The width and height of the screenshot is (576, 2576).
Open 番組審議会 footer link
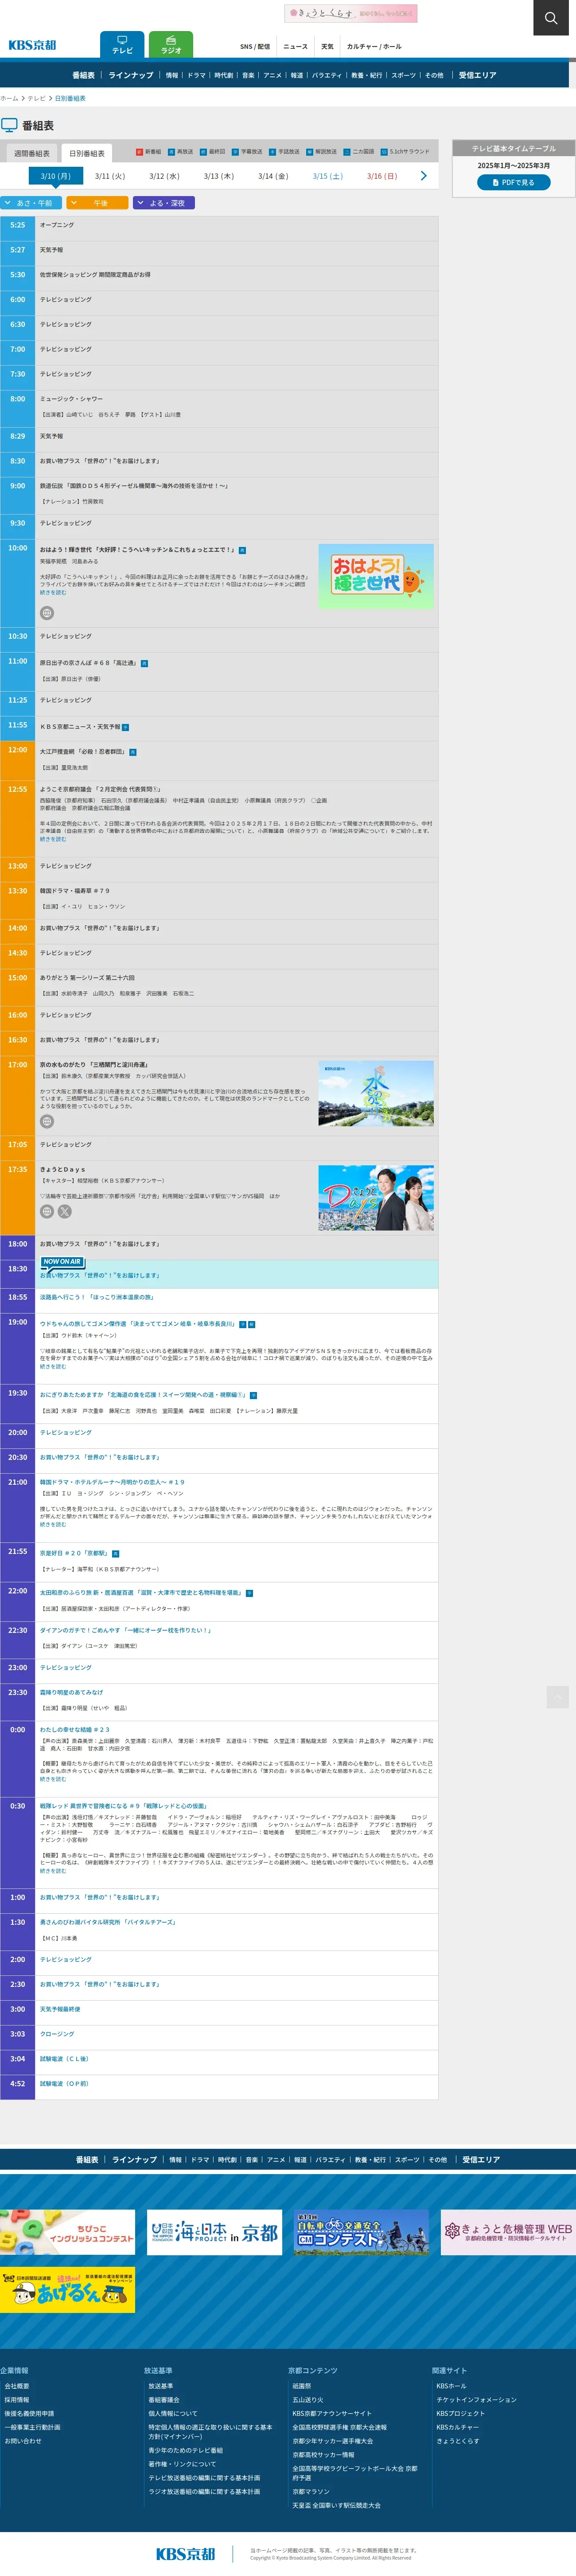coord(163,2400)
